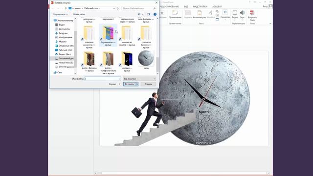The image size is (313, 176).
Task: Click the Колонтитулы ribbon icon
Action: click(x=199, y=14)
